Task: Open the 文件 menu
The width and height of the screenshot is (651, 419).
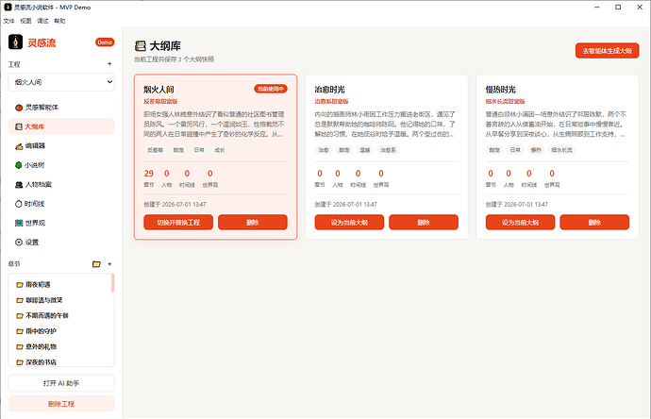Action: [8, 21]
